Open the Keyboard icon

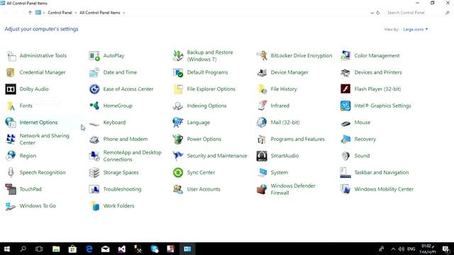click(x=94, y=124)
